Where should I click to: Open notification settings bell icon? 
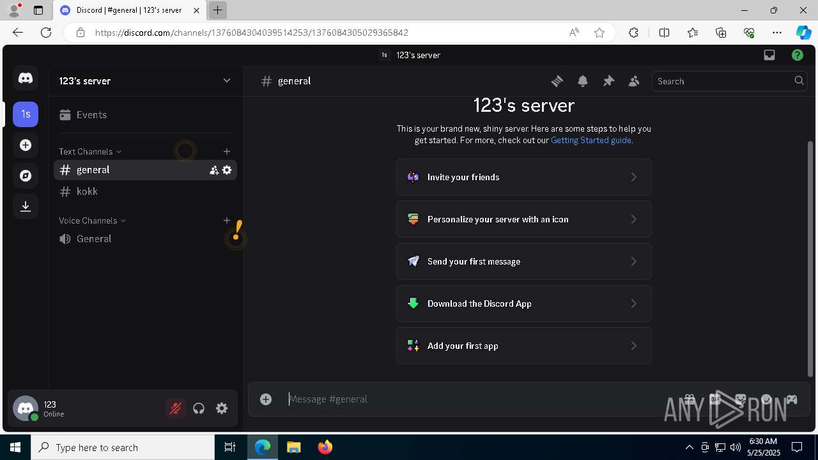point(583,81)
